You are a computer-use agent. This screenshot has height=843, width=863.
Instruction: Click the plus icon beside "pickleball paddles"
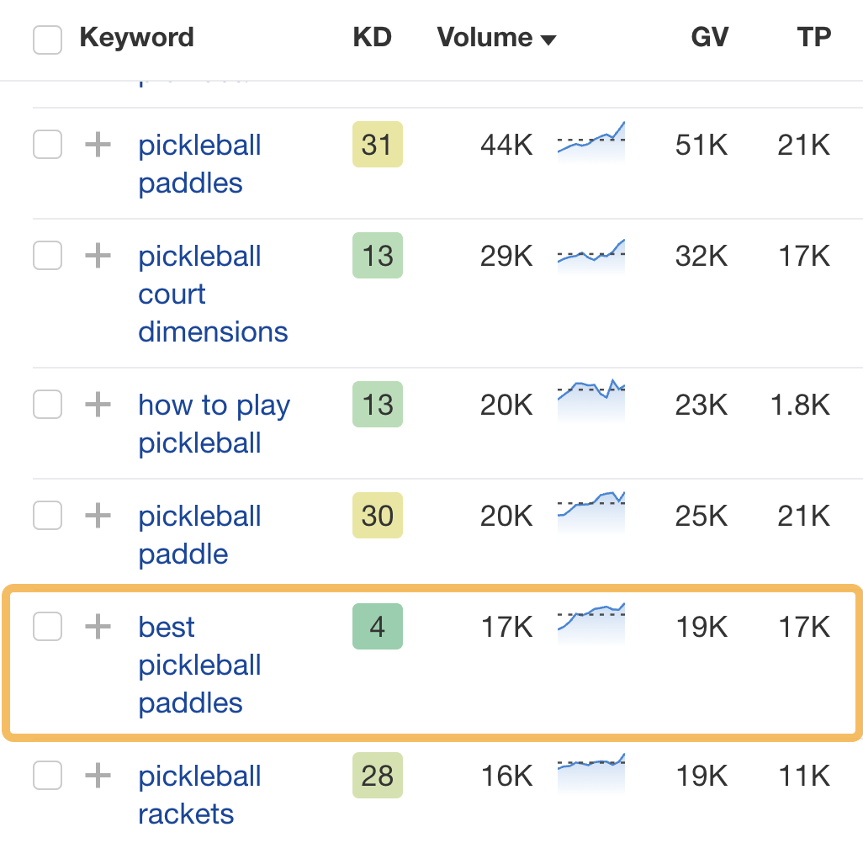click(x=98, y=145)
